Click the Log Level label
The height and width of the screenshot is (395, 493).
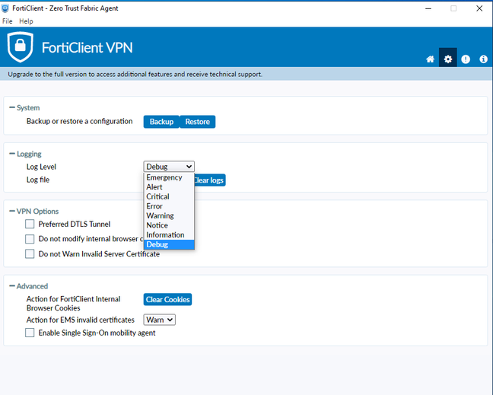click(41, 167)
